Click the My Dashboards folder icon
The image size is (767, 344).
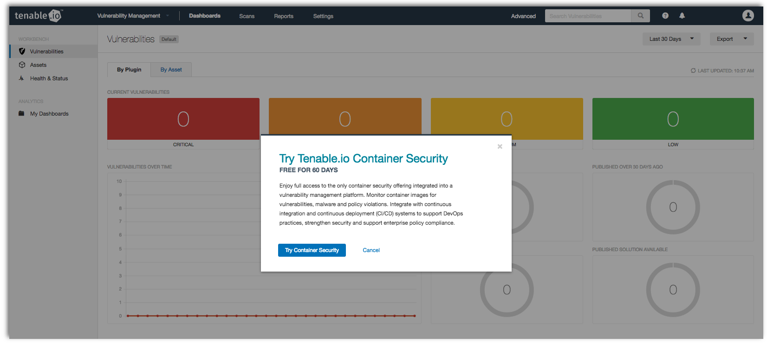click(x=21, y=114)
